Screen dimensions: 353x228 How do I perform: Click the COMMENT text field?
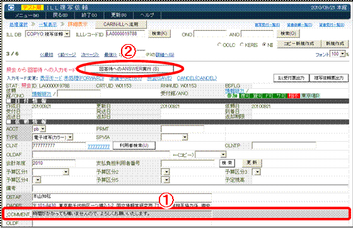(x=122, y=214)
